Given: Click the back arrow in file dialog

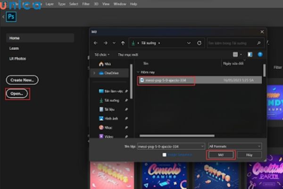Looking at the screenshot, I should coord(96,43).
